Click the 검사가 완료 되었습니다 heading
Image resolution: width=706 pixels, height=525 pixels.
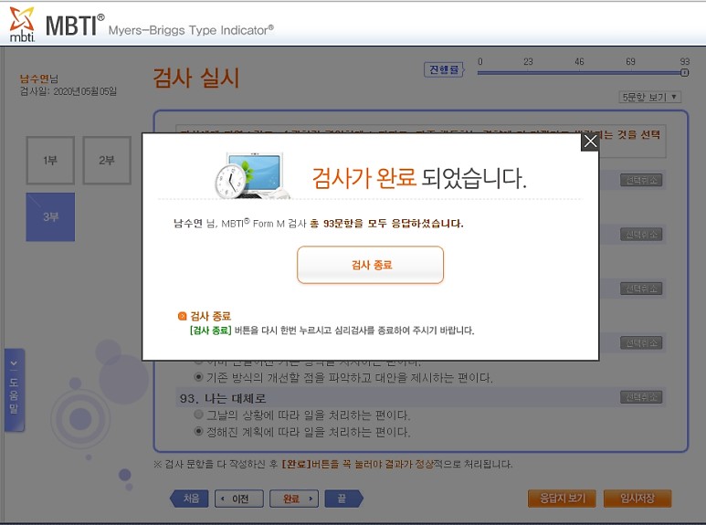[418, 178]
